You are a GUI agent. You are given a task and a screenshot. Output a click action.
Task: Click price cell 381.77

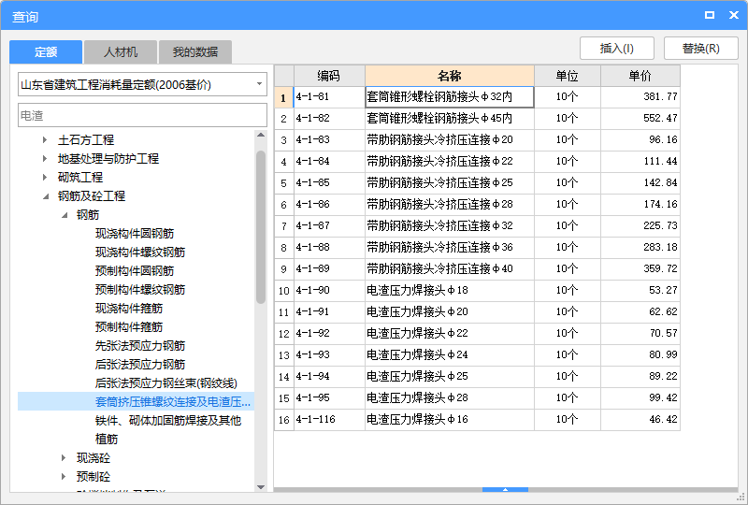640,97
